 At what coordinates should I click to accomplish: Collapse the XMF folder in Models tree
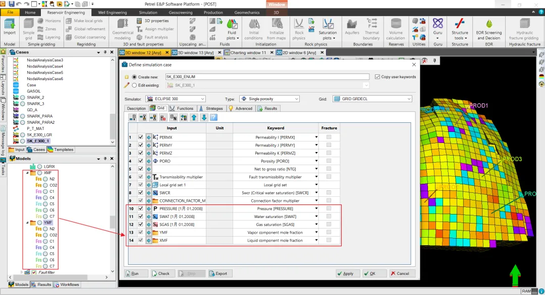click(x=27, y=173)
